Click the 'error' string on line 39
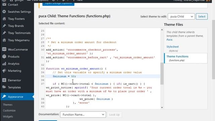The width and height of the screenshot is (215, 121). 84,103
